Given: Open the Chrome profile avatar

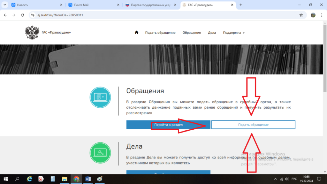Looking at the screenshot, I should [313, 15].
